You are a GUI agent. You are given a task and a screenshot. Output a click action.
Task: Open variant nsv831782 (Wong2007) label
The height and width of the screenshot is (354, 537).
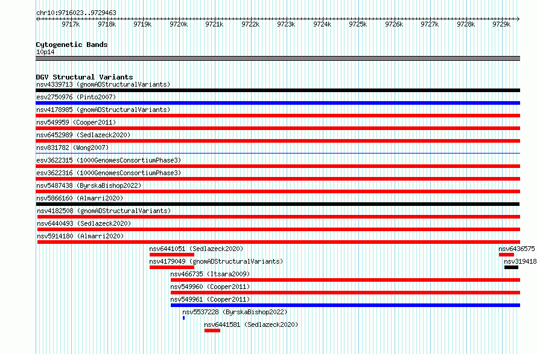pyautogui.click(x=72, y=147)
